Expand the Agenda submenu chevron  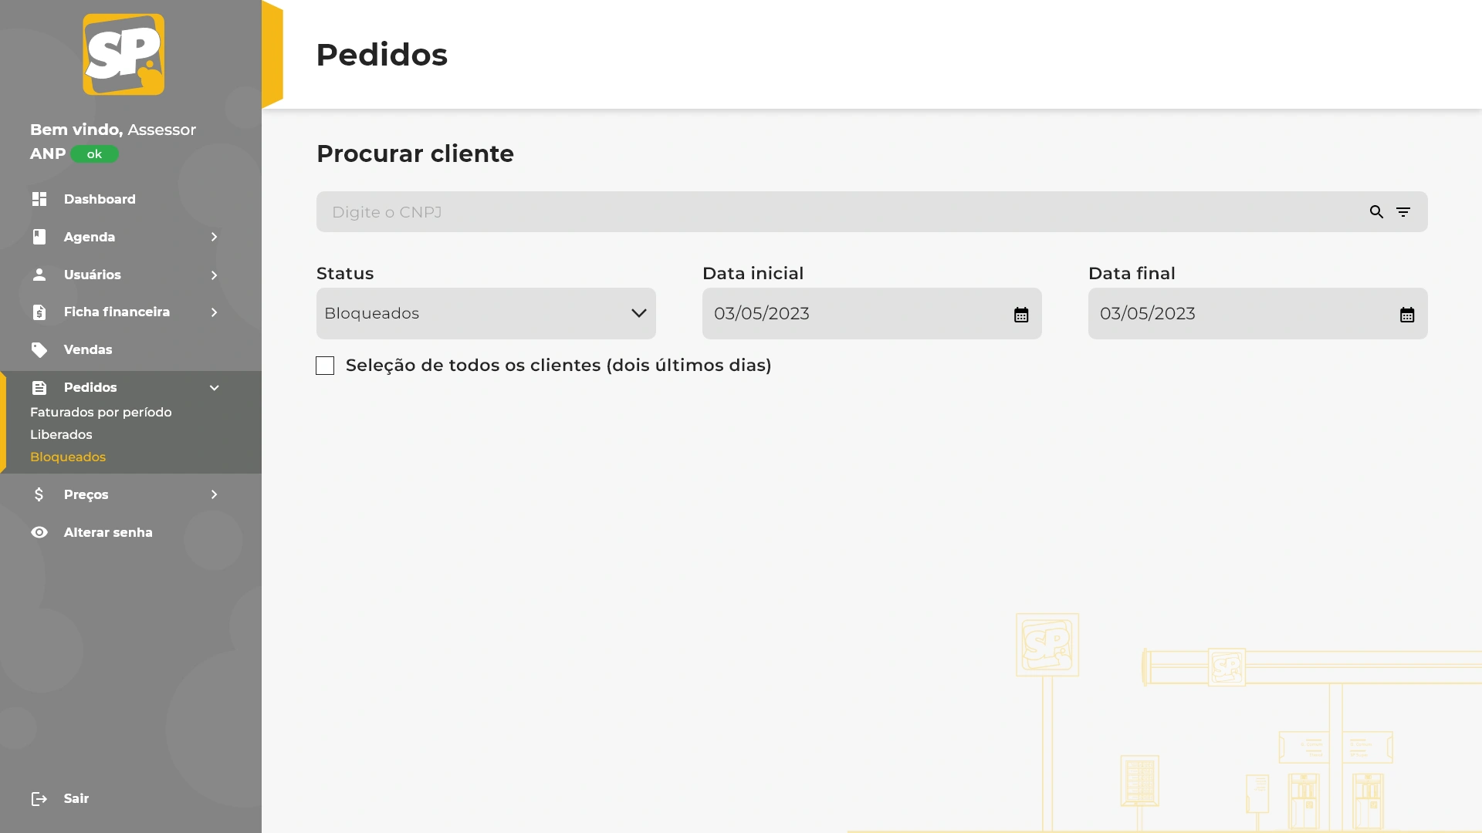coord(215,237)
